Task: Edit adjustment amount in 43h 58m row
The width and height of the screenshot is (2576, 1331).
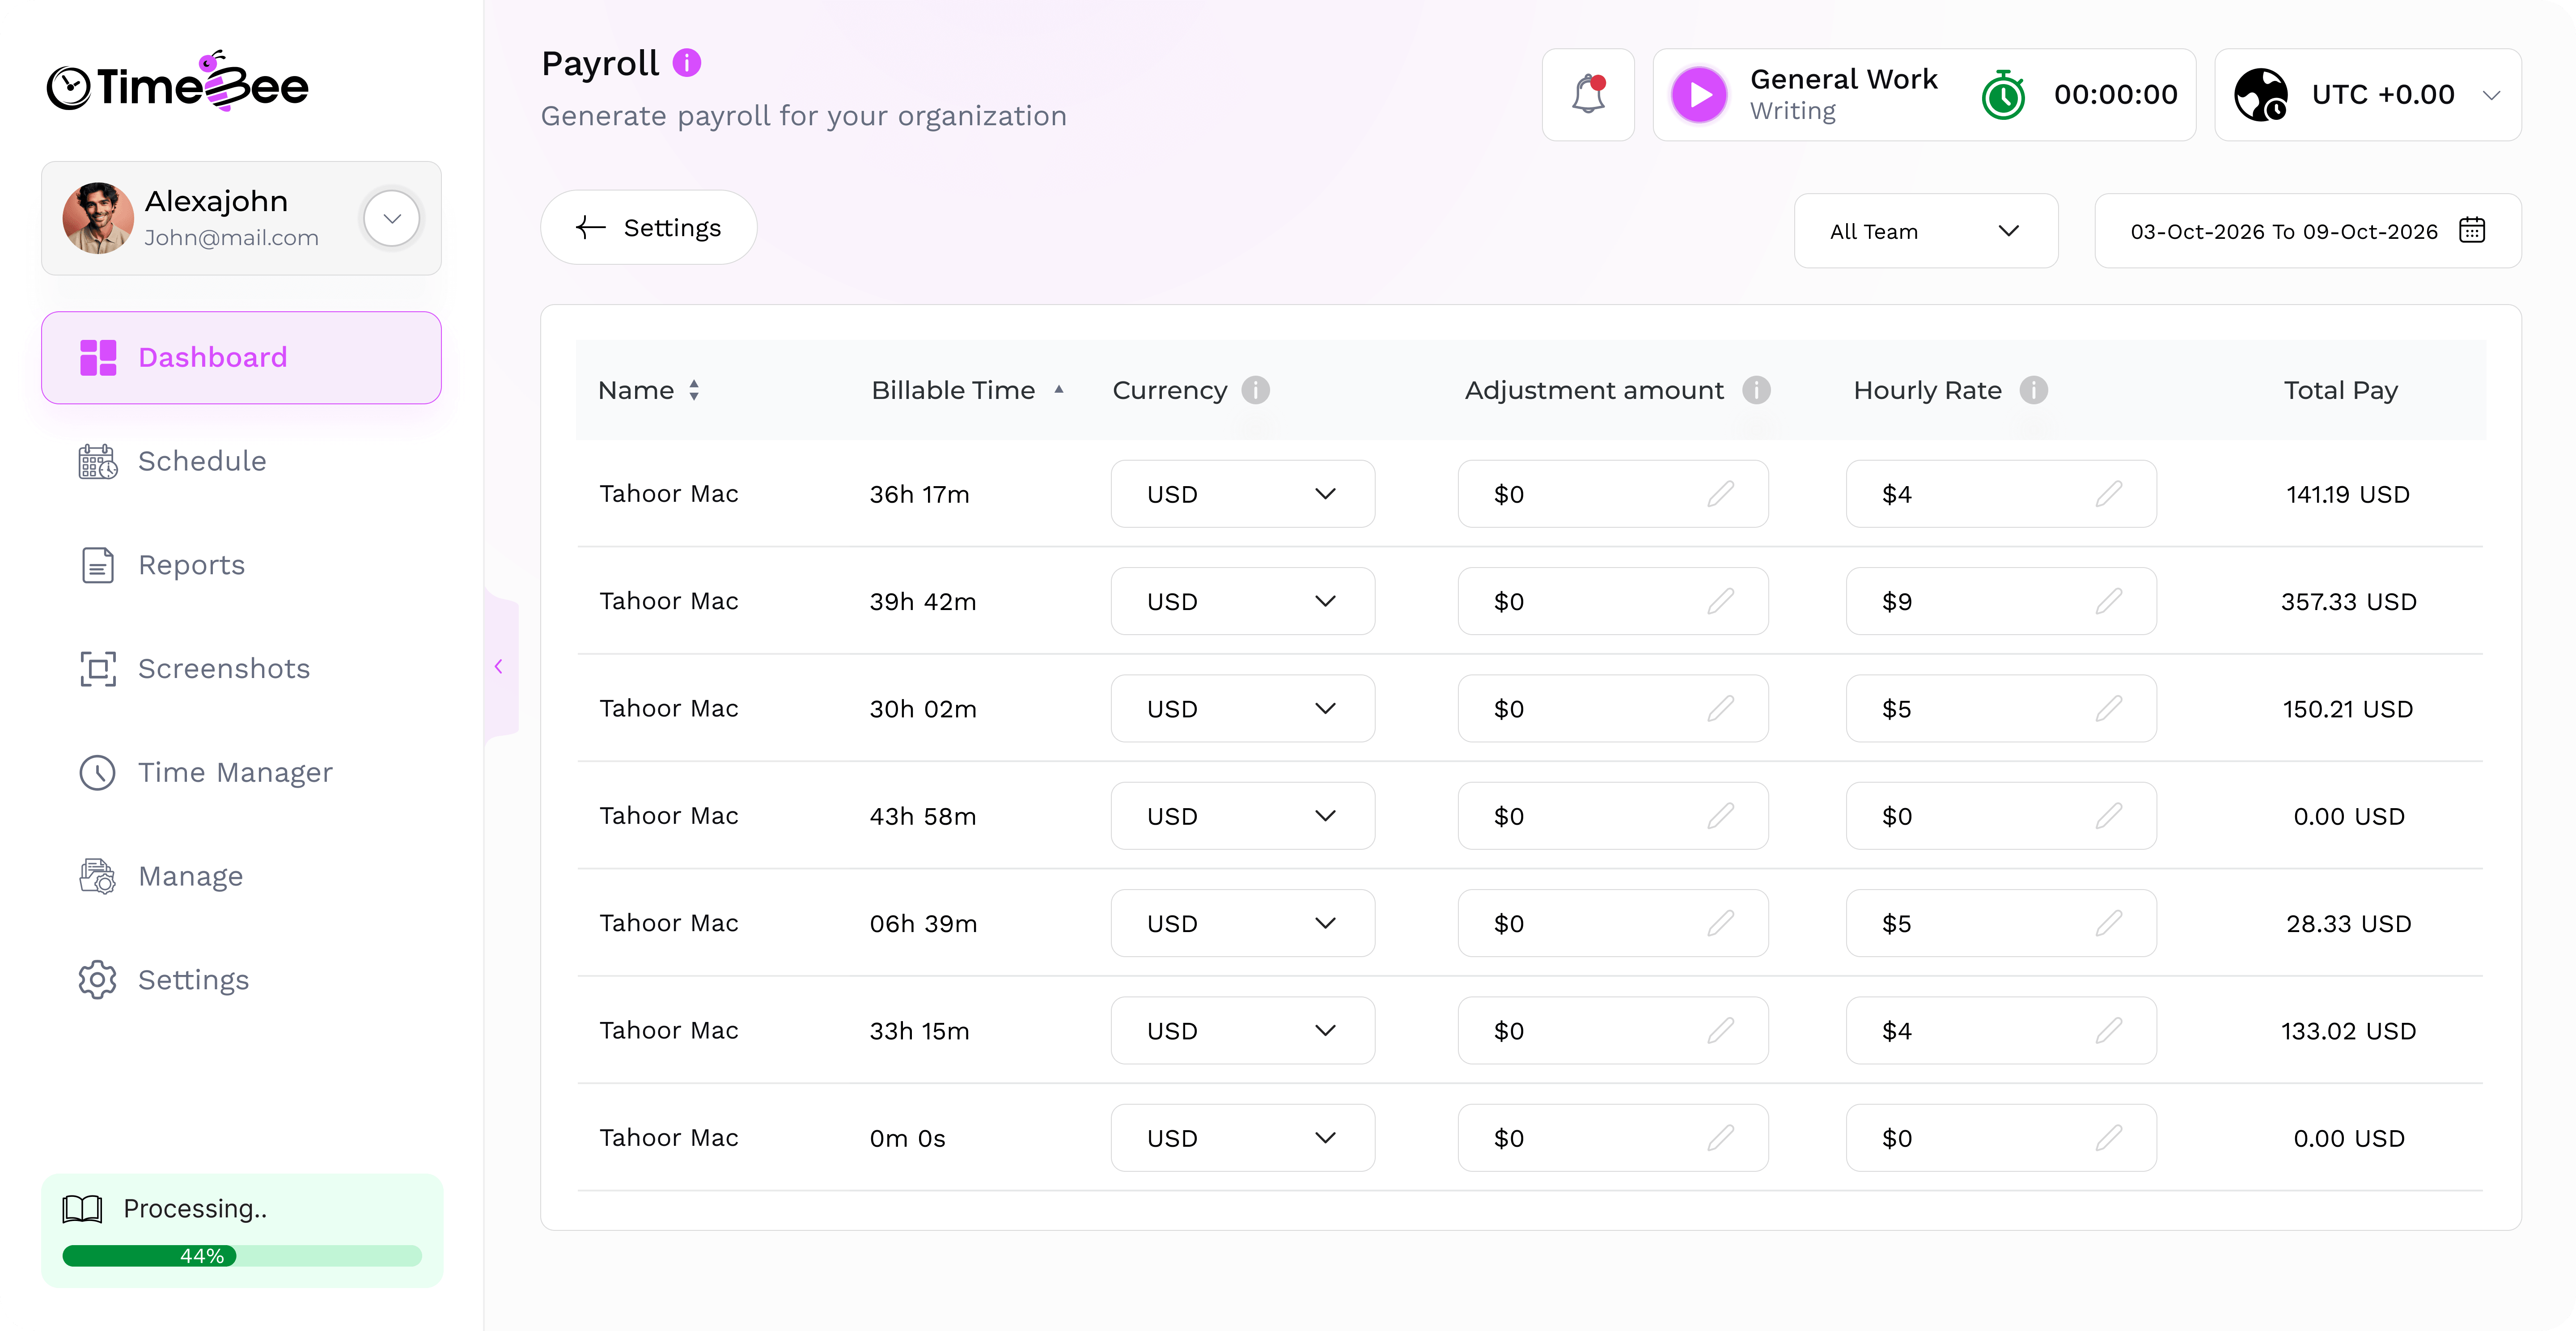Action: coord(1720,816)
